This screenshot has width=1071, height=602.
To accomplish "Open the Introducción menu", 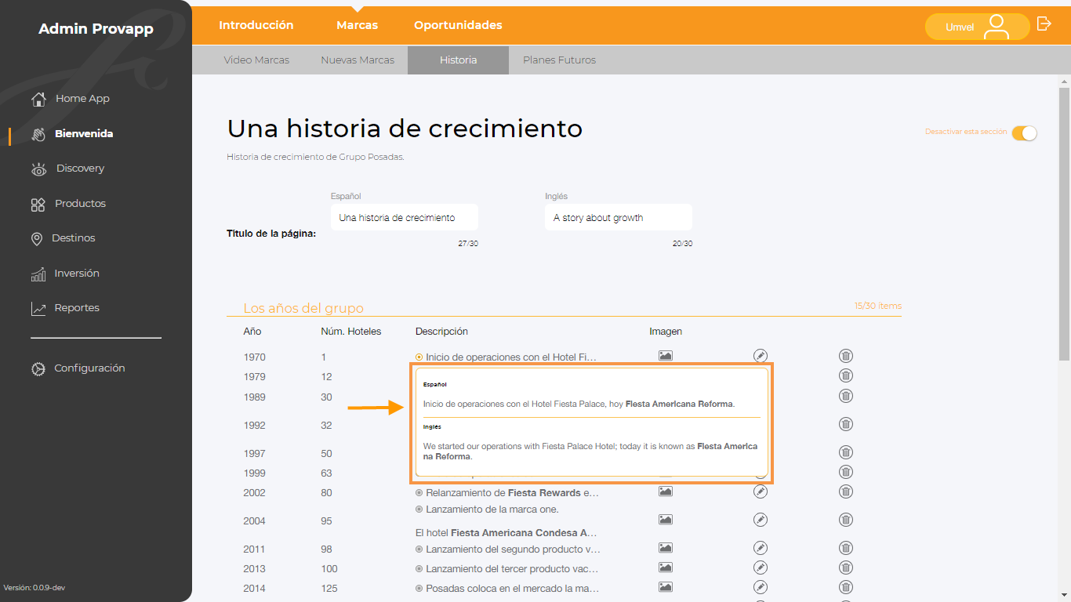I will click(256, 25).
